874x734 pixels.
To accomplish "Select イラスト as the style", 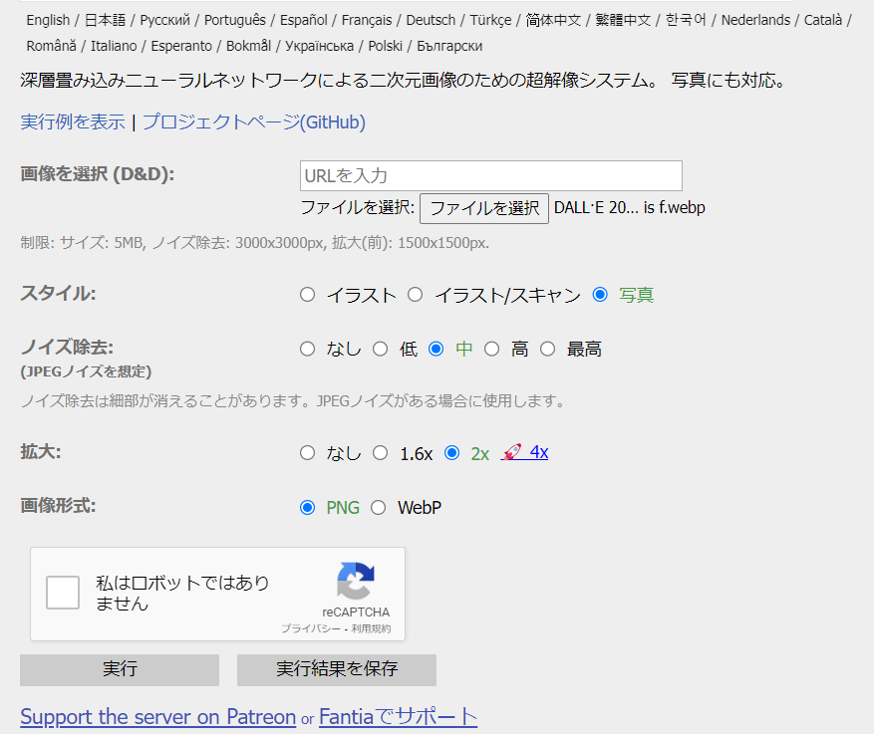I will click(307, 293).
